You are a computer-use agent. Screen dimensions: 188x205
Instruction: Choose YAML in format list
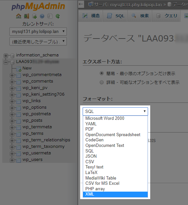pyautogui.click(x=115, y=124)
